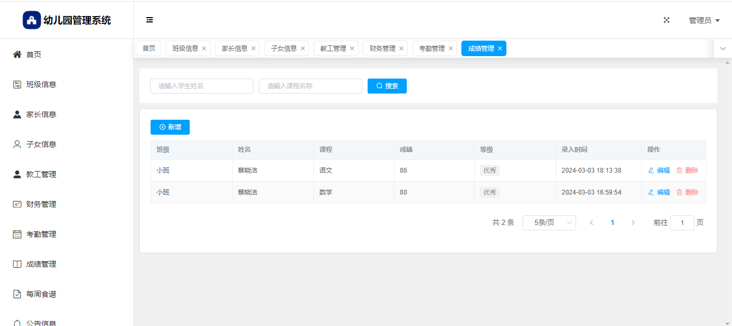Select 每周食谱 in the sidebar

pos(41,294)
